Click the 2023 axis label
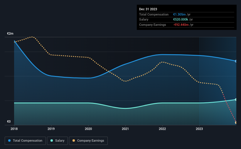The width and height of the screenshot is (241, 149). pos(199,129)
